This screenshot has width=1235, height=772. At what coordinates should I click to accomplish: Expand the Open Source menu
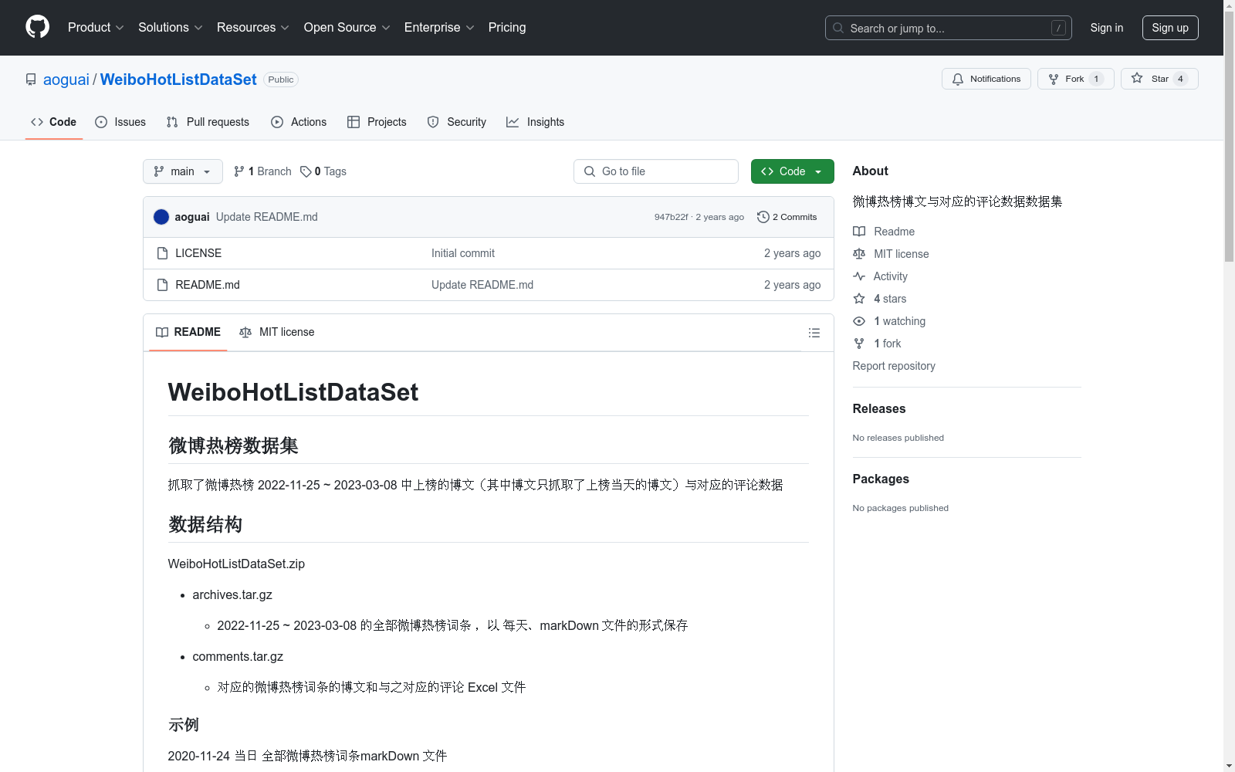347,28
